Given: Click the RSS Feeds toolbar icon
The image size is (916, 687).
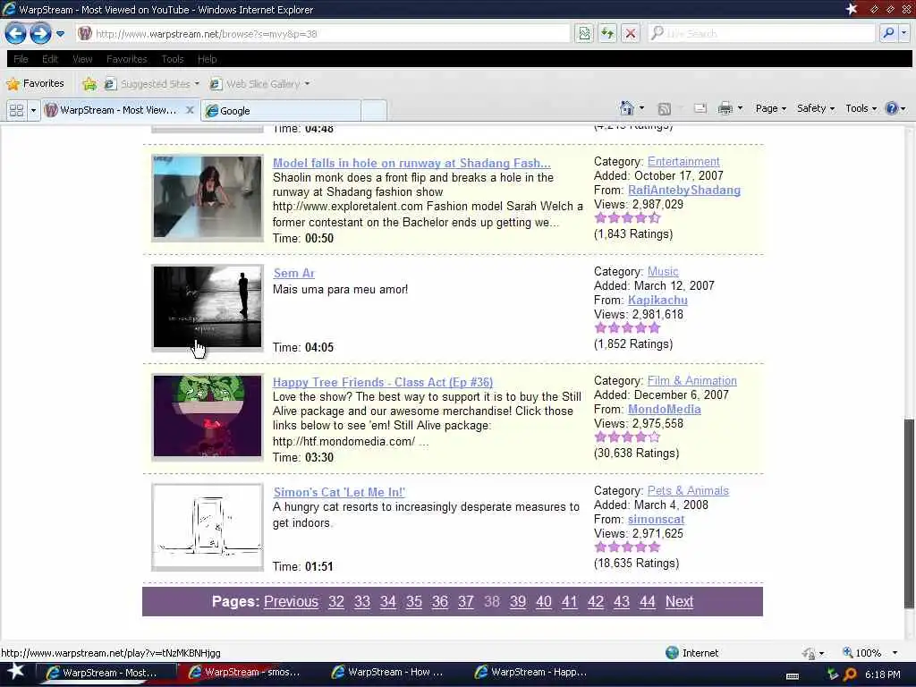Looking at the screenshot, I should click(665, 108).
